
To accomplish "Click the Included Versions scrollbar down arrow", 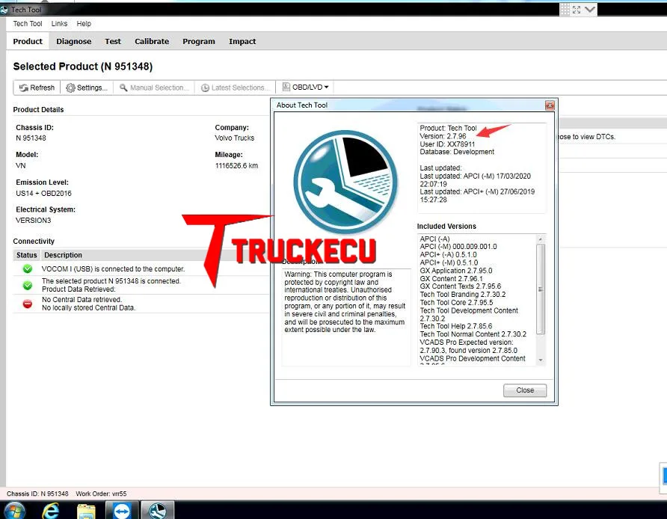I will coord(541,360).
